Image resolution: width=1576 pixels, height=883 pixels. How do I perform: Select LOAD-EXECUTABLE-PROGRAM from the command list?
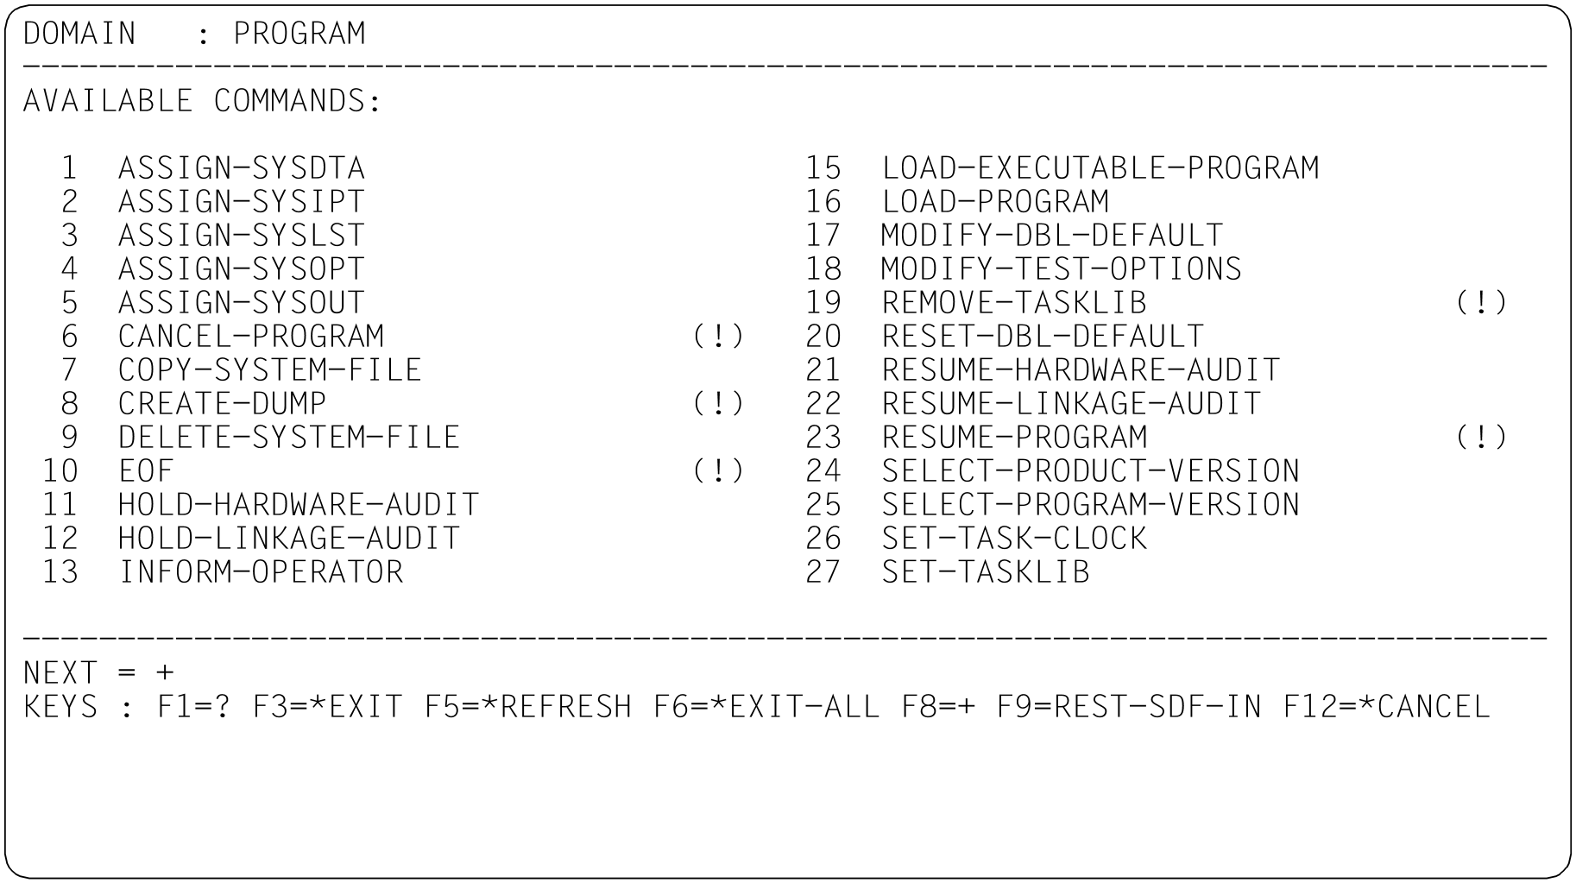pos(1100,167)
